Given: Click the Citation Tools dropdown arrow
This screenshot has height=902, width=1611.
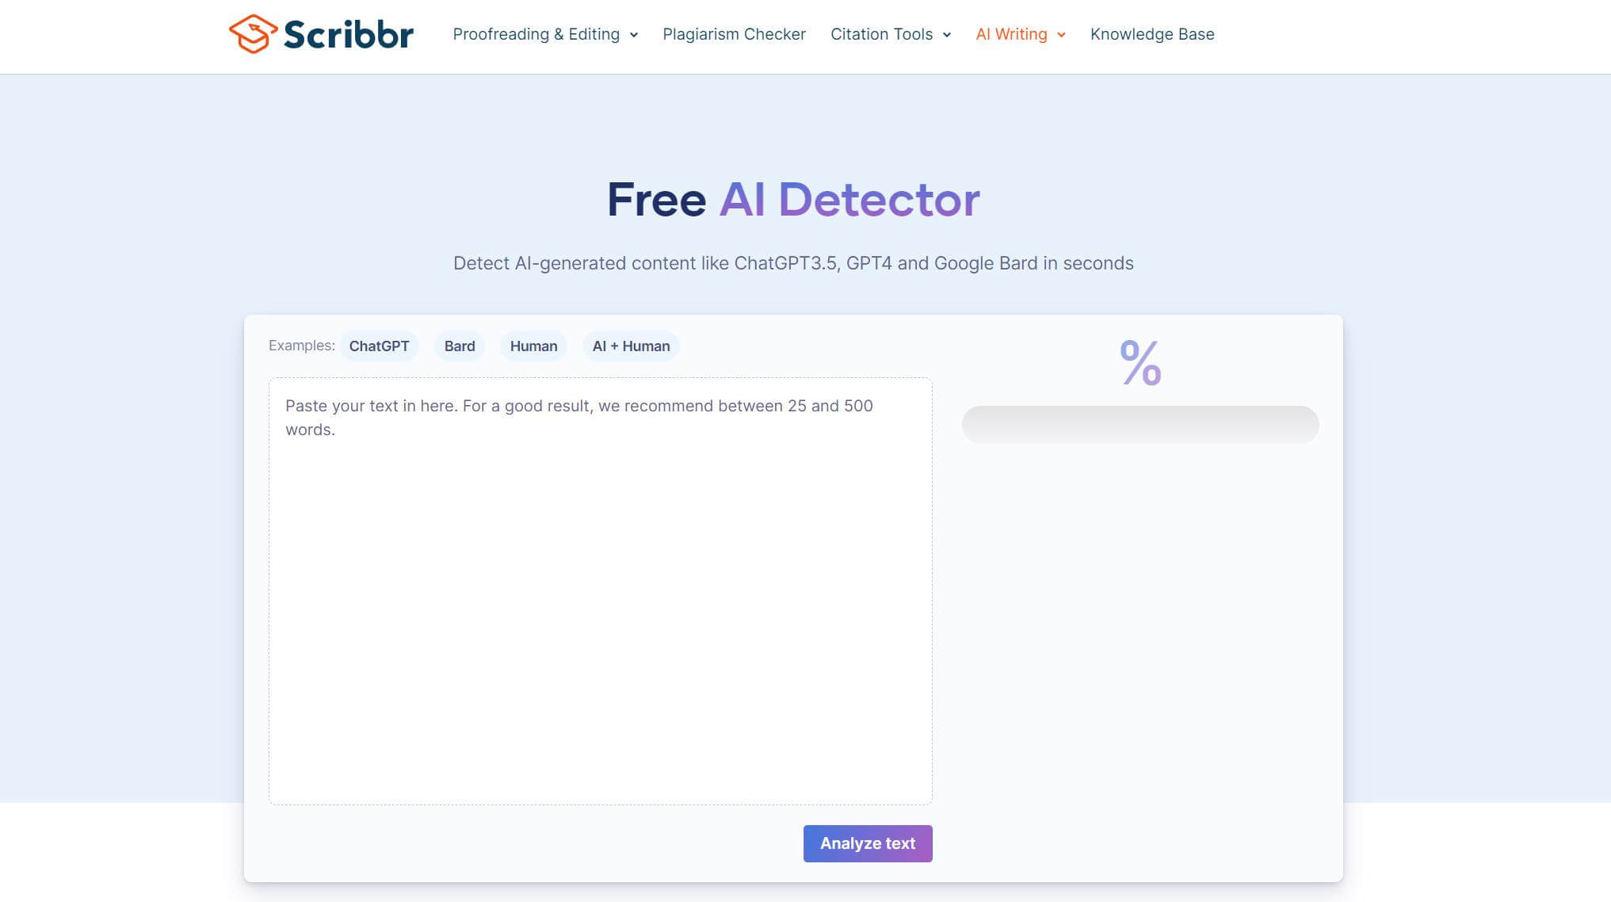Looking at the screenshot, I should click(947, 34).
